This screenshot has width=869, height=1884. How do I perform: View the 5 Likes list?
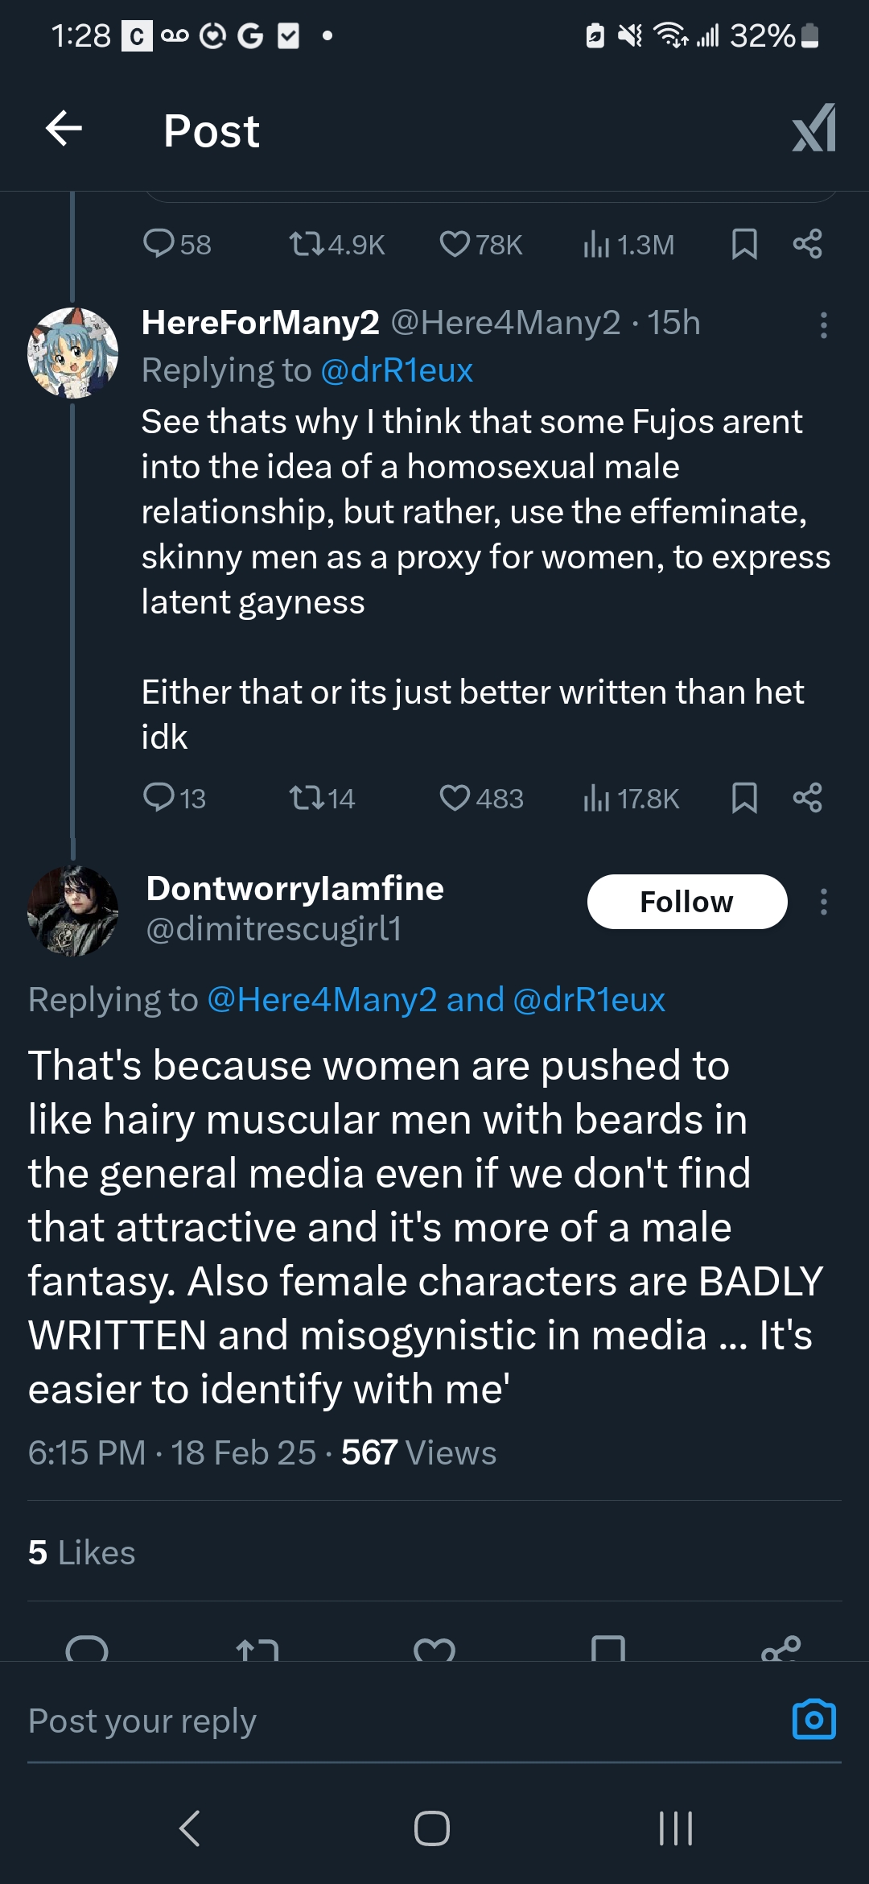(81, 1552)
